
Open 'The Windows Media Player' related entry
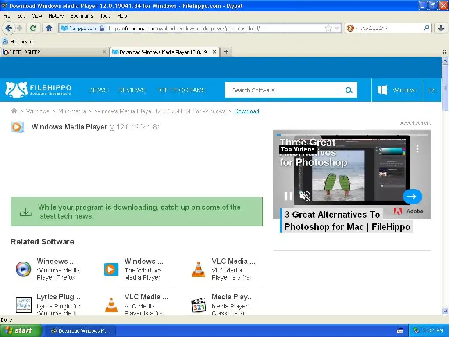[137, 269]
